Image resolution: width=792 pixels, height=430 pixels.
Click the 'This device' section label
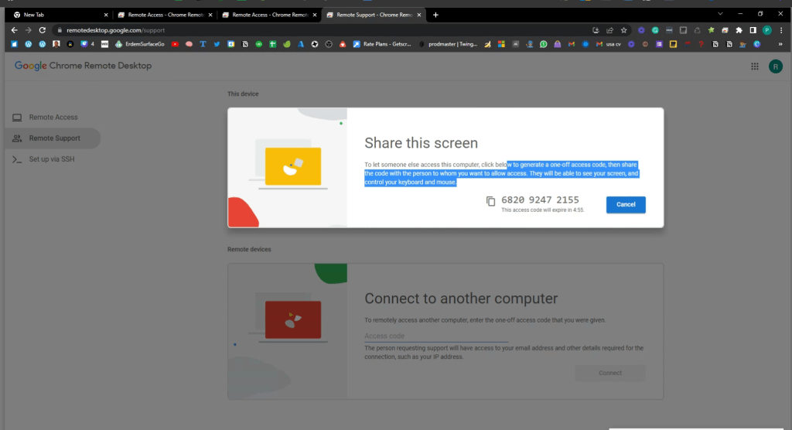(x=243, y=94)
